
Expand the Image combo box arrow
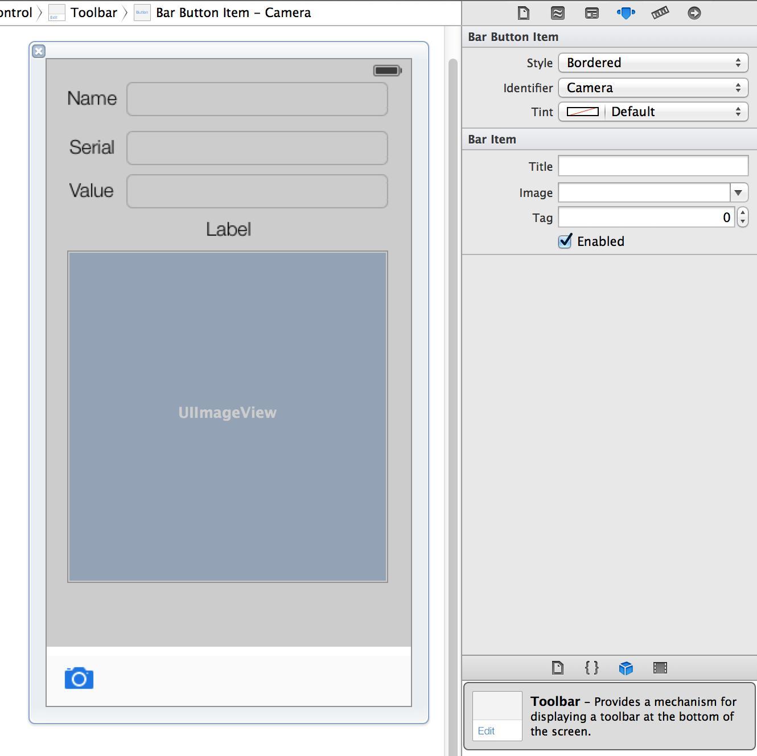(738, 192)
